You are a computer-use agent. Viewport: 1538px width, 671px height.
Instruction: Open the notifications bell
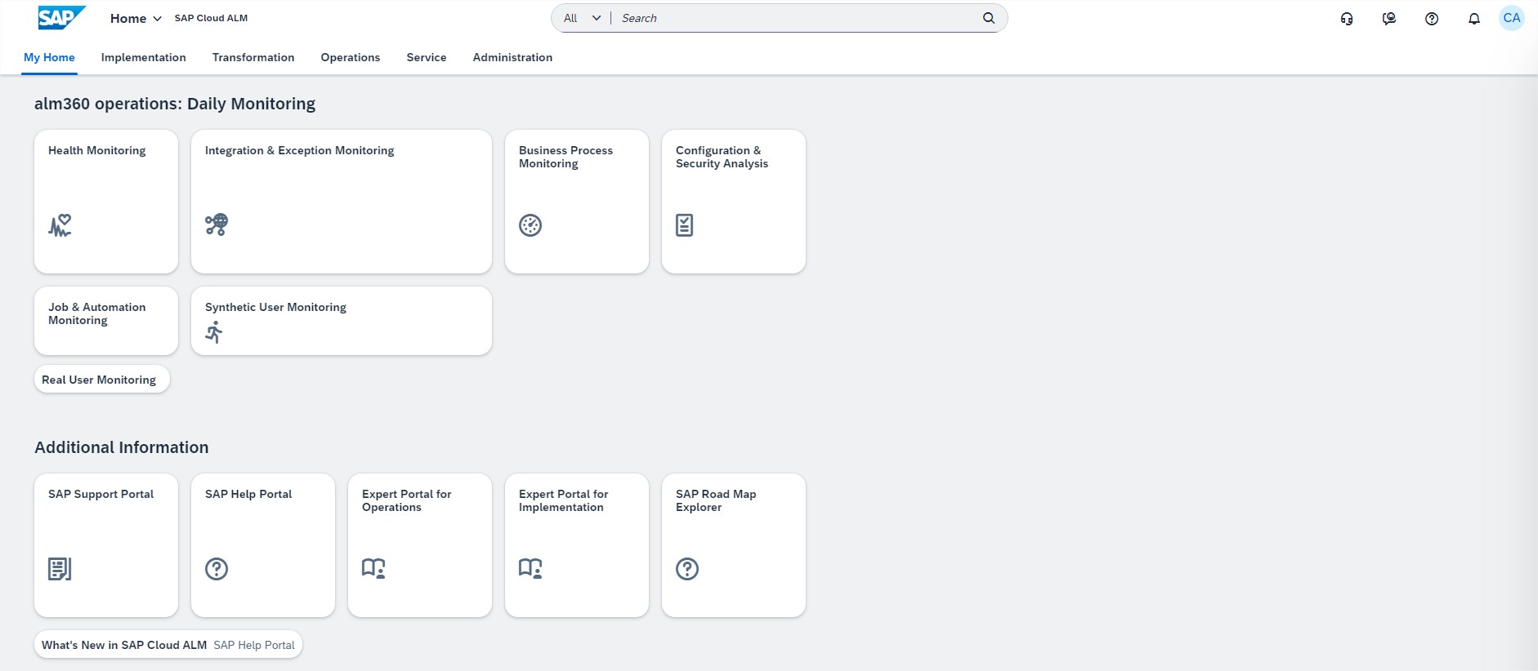pos(1473,19)
